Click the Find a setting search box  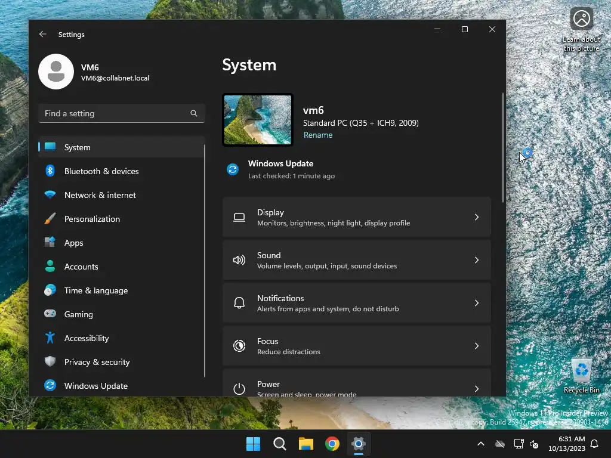pos(122,113)
